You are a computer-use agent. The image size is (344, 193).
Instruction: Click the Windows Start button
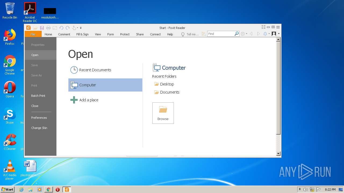7,189
